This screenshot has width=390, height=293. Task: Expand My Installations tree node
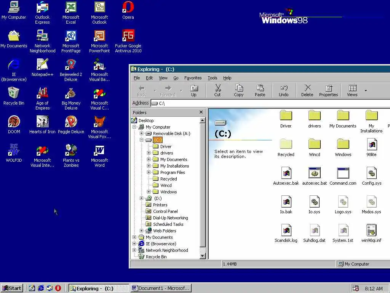coord(149,166)
